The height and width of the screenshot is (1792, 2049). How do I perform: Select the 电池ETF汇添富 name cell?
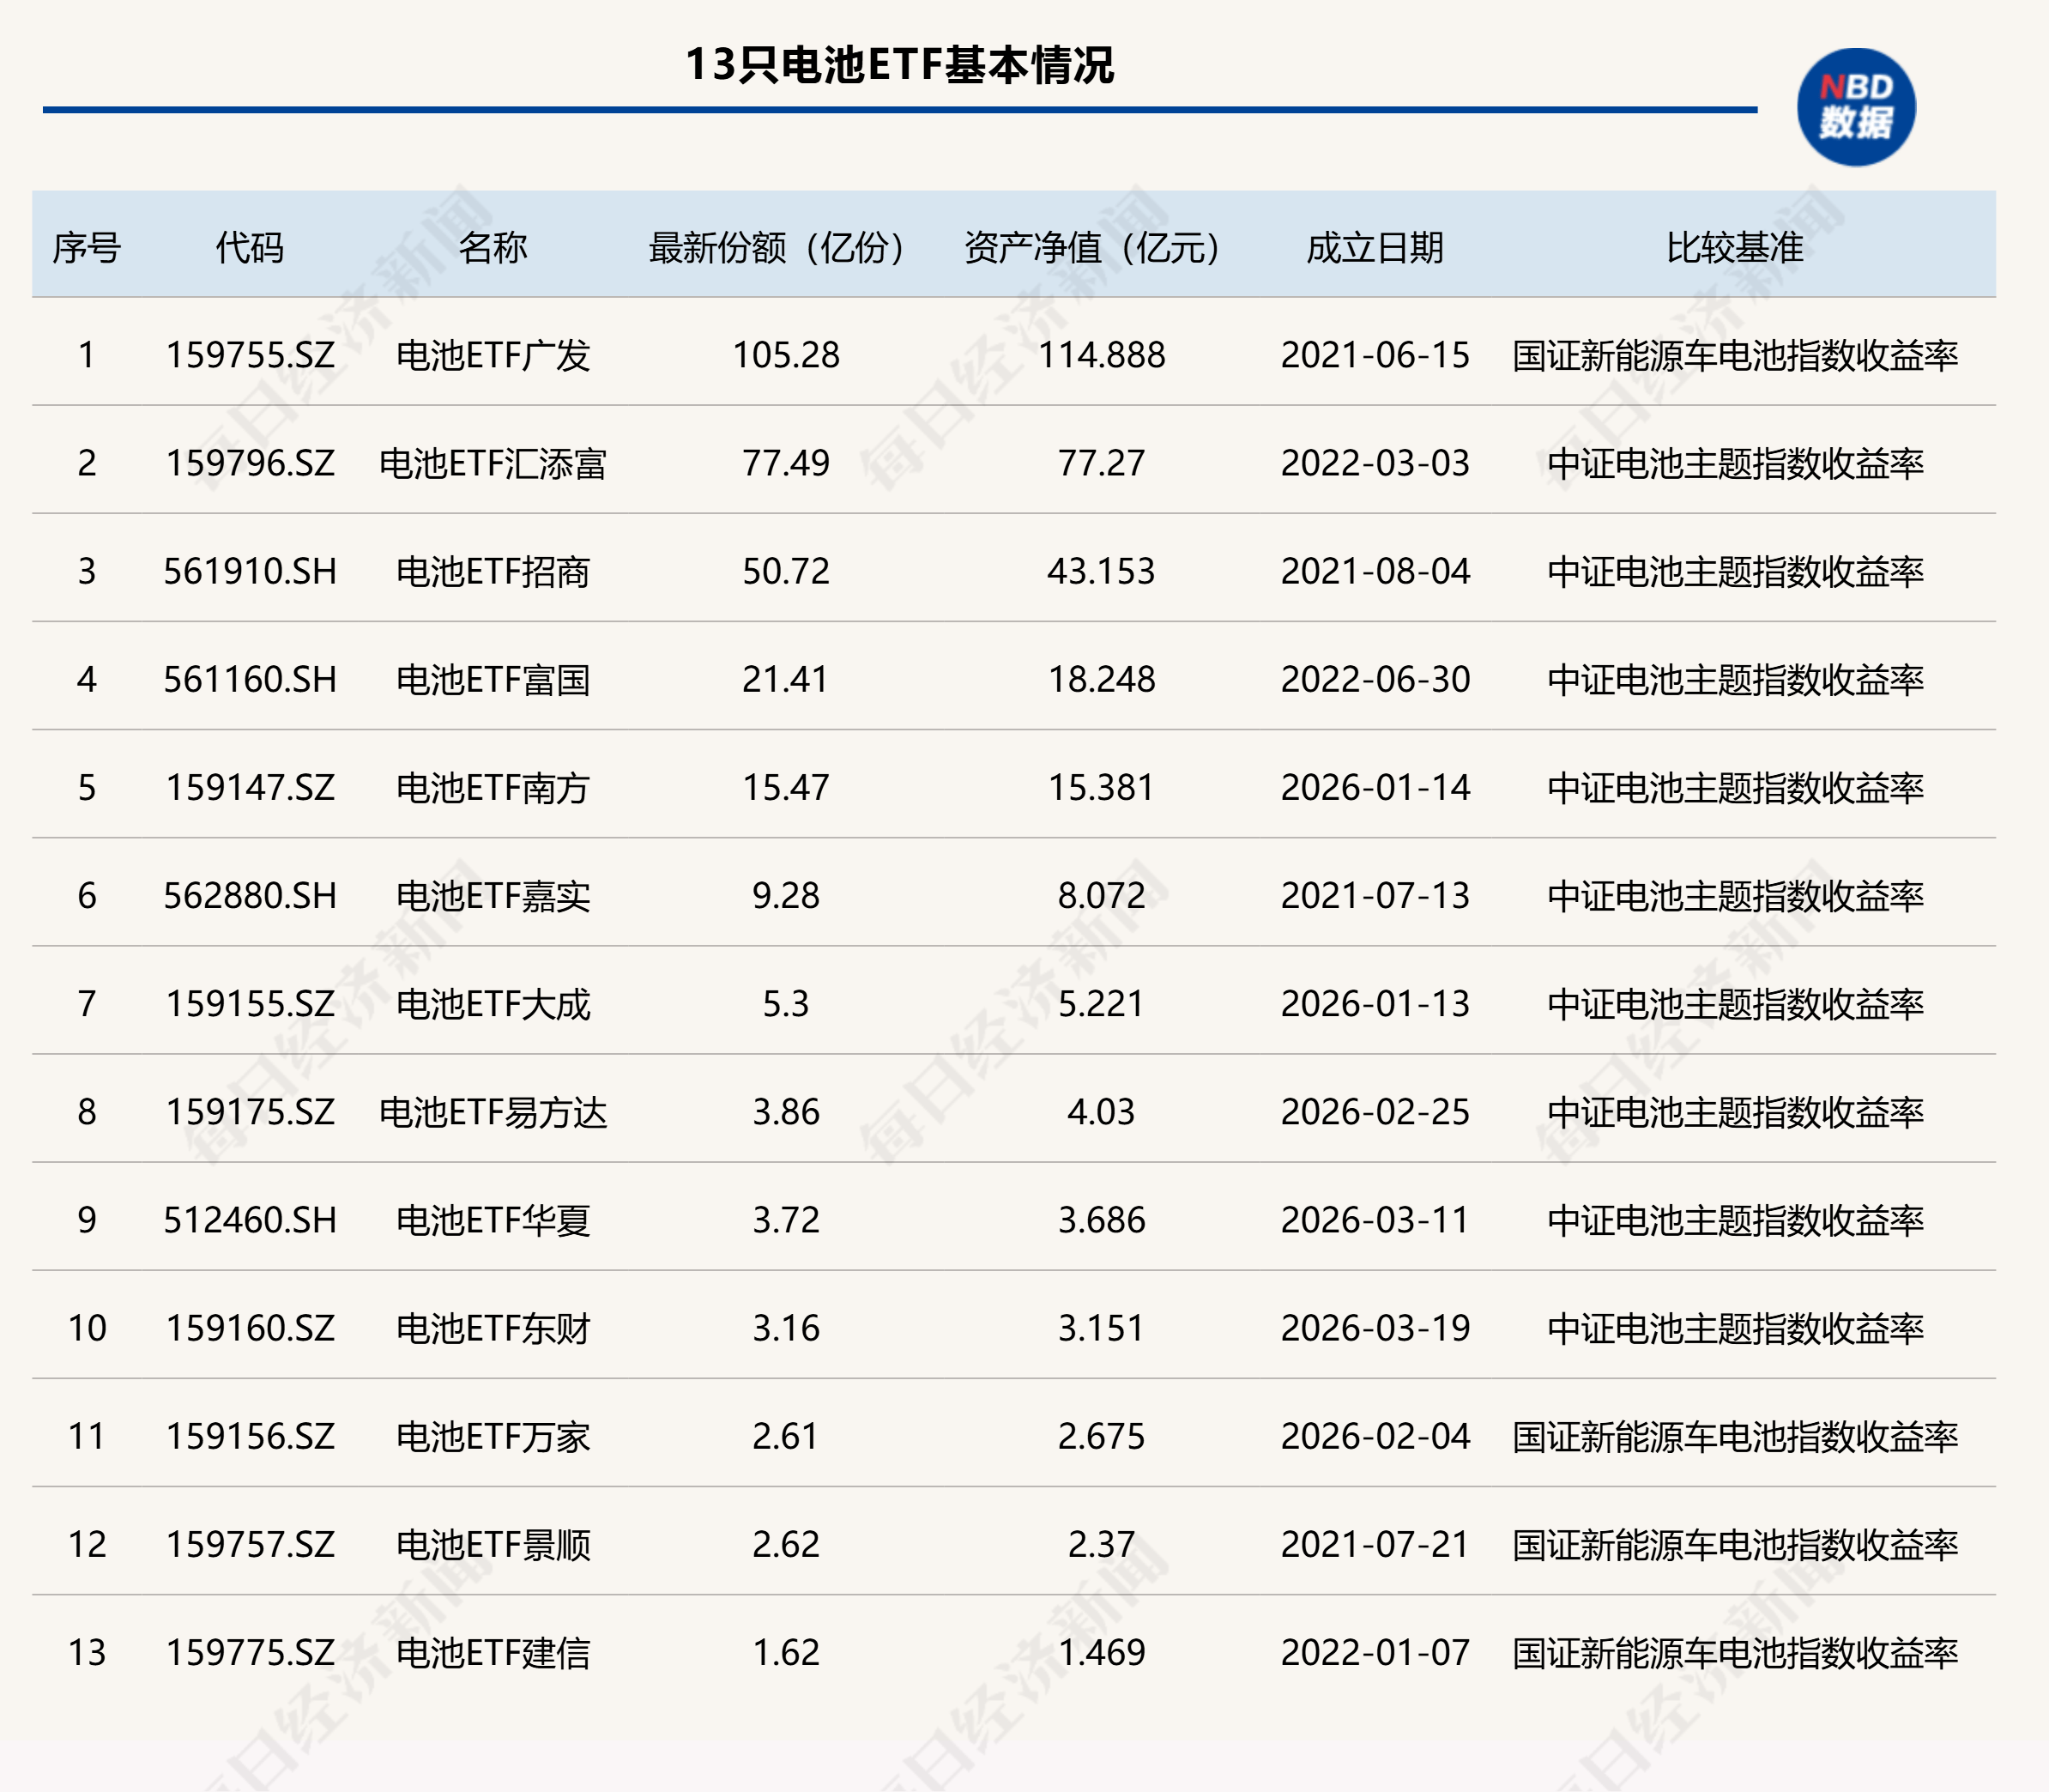[x=493, y=463]
